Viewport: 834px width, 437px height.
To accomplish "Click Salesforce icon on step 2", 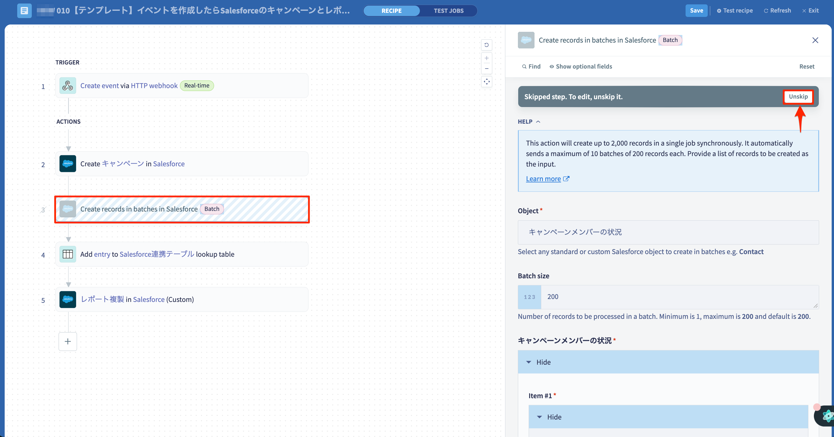I will coord(68,164).
